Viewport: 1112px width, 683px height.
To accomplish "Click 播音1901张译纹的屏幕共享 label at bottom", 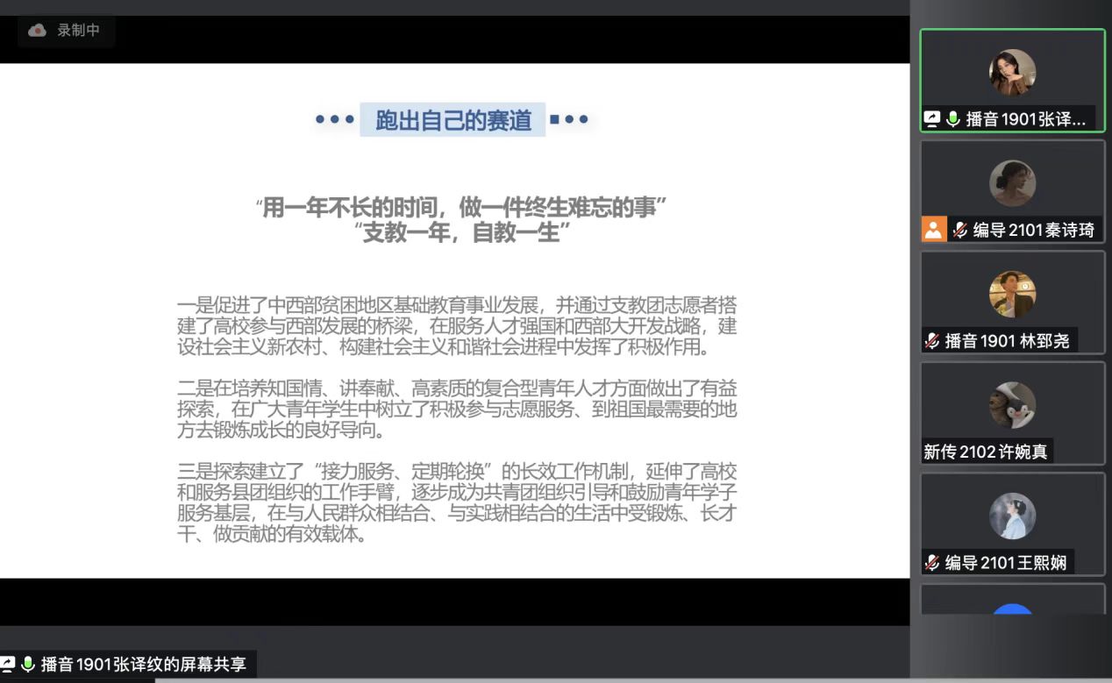I will coord(144,665).
